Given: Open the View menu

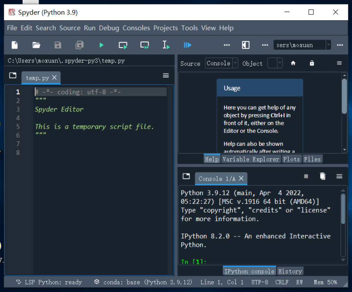Looking at the screenshot, I should pyautogui.click(x=208, y=28).
